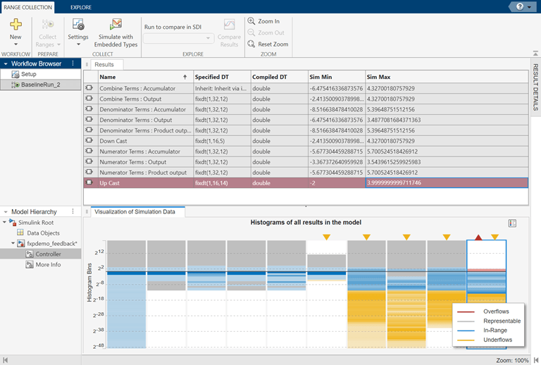
Task: Click the collapse arrow at bottom right
Action: [x=536, y=360]
